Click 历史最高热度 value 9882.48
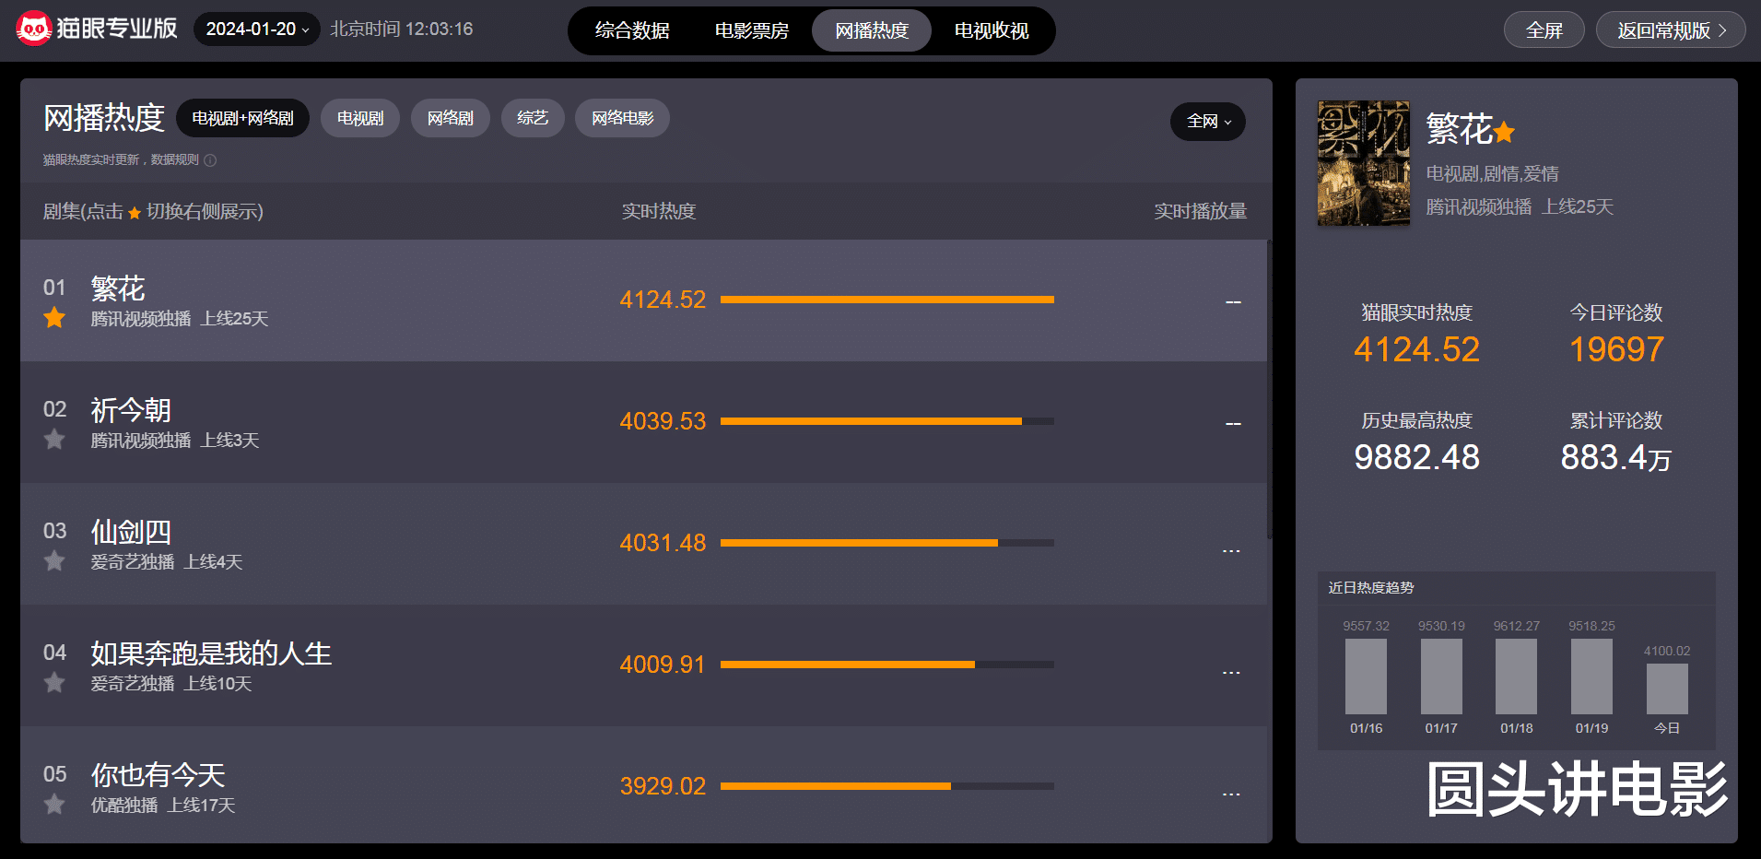Screen dimensions: 1761x859 tap(1416, 457)
